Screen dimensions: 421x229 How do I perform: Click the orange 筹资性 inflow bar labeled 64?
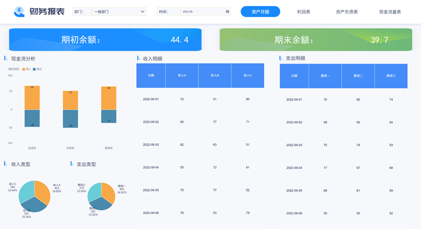coord(109,98)
